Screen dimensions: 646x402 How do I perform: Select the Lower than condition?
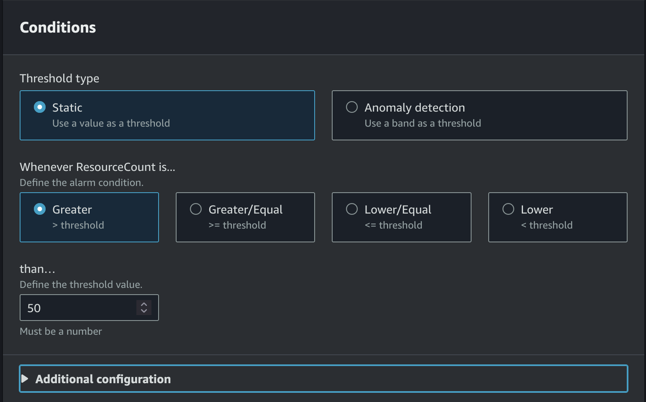557,217
